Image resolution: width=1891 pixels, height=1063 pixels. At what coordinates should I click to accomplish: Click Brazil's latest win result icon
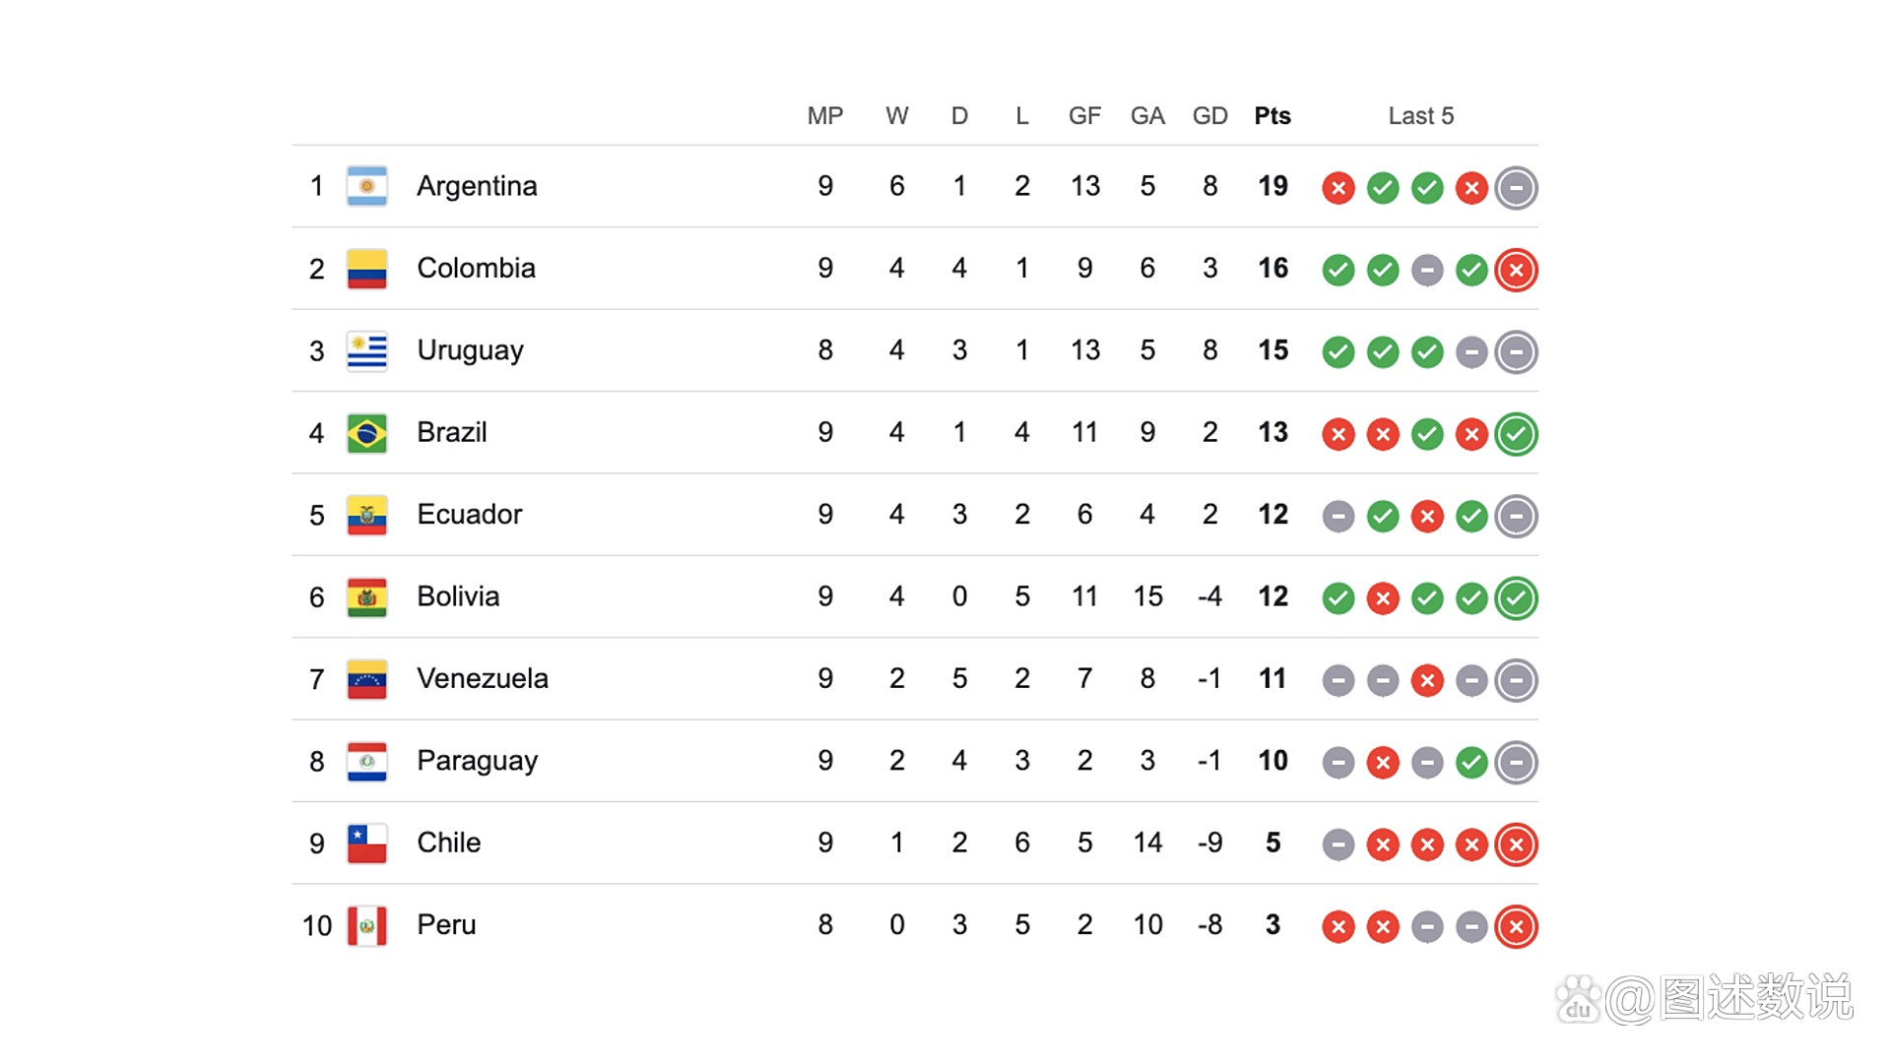[x=1516, y=434]
